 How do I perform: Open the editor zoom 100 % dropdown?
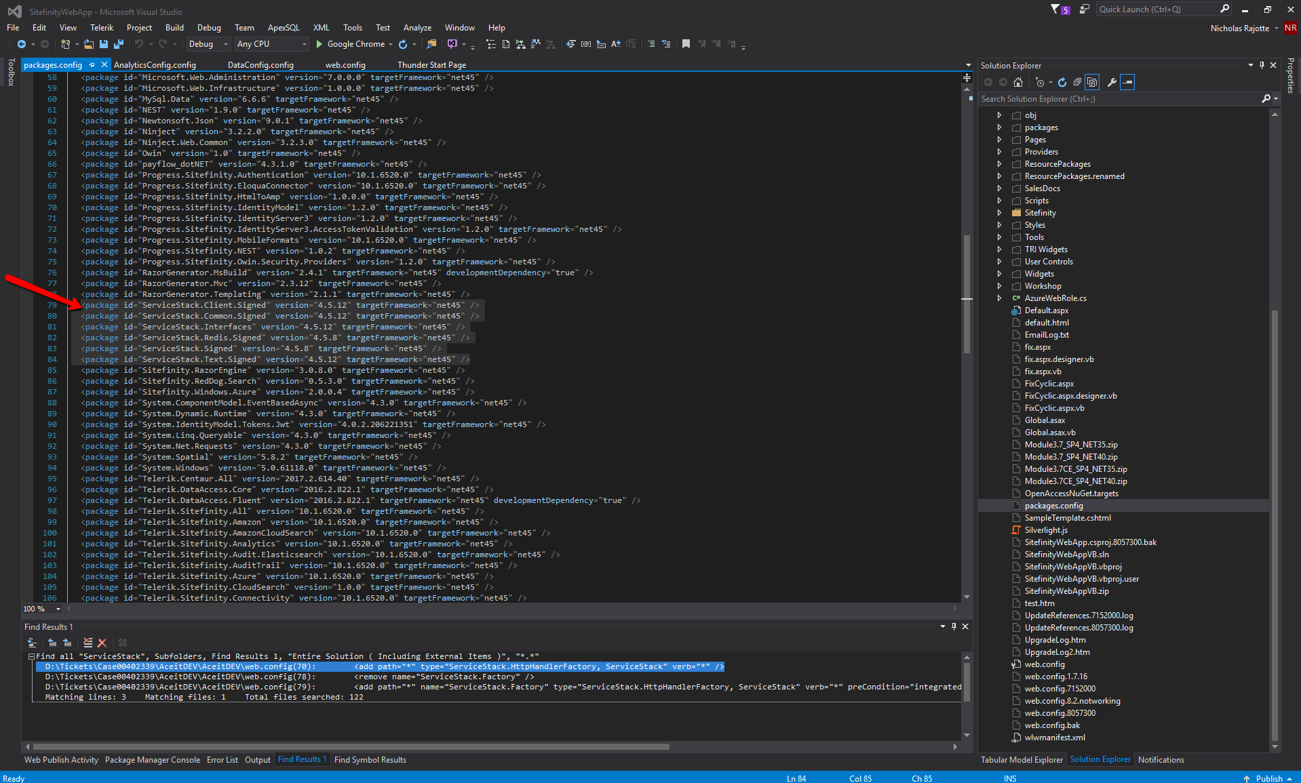coord(58,609)
